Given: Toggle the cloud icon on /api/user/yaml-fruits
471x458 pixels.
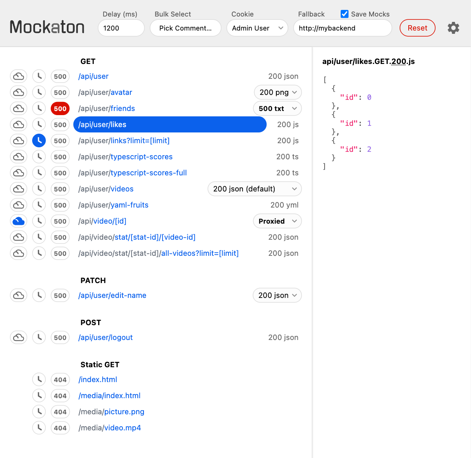Looking at the screenshot, I should point(18,205).
